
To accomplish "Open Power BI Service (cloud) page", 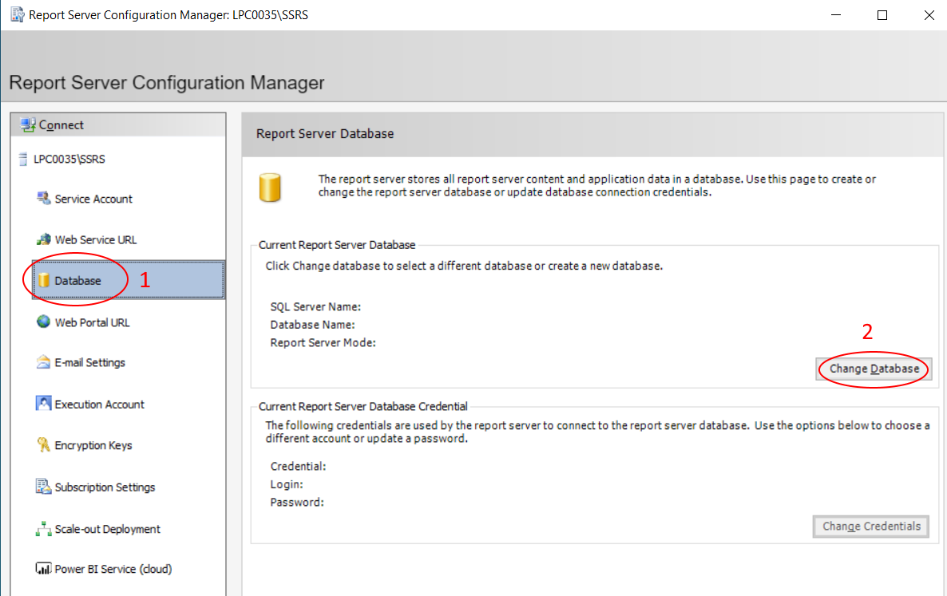I will 113,569.
